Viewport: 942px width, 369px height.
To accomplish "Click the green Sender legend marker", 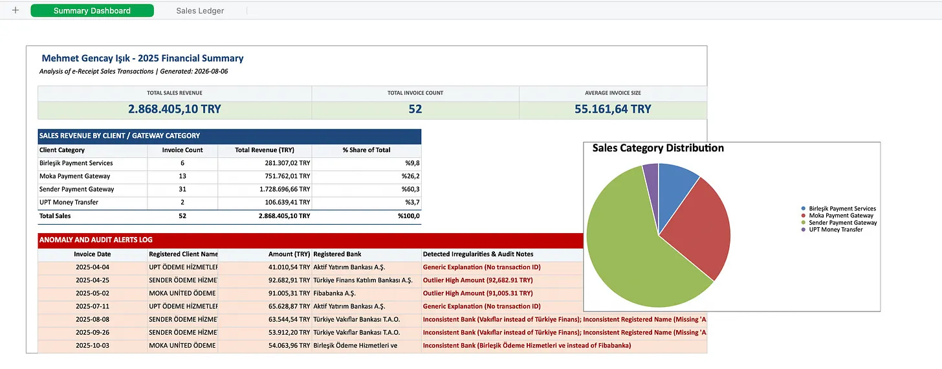I will pos(804,223).
